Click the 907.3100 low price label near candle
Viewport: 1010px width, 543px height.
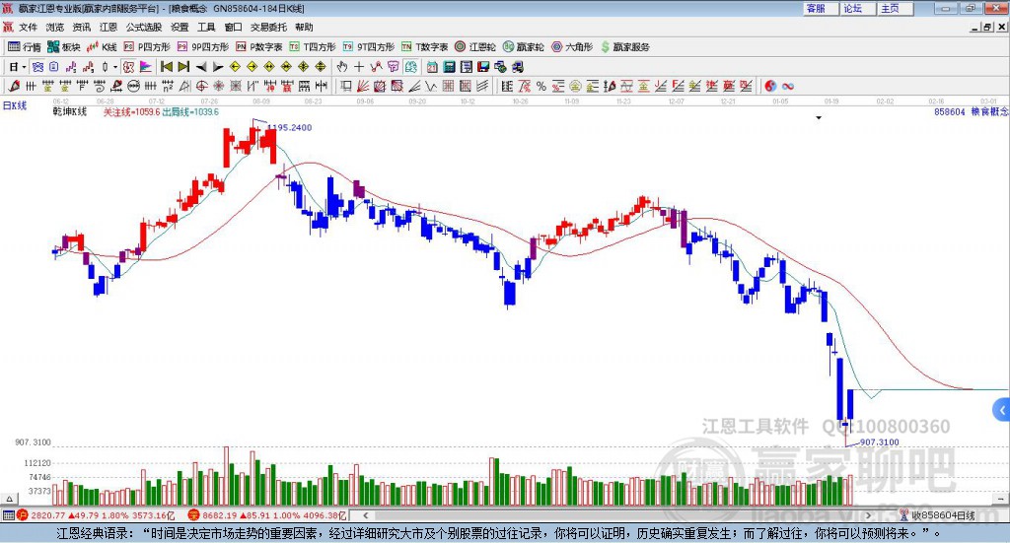click(879, 442)
